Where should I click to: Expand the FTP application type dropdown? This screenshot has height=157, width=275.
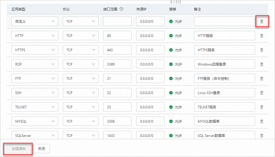coord(35,79)
